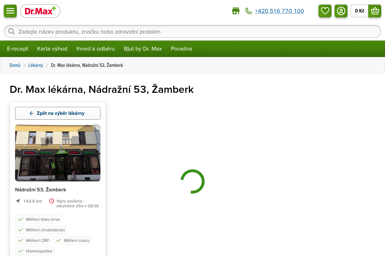Select the Měření cukru tag

[x=72, y=240]
